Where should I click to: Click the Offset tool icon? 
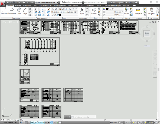point(49,15)
